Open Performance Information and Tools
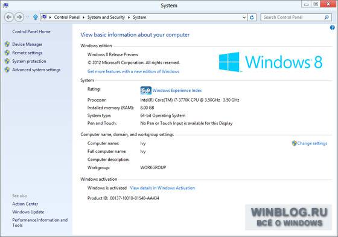 tap(40, 222)
